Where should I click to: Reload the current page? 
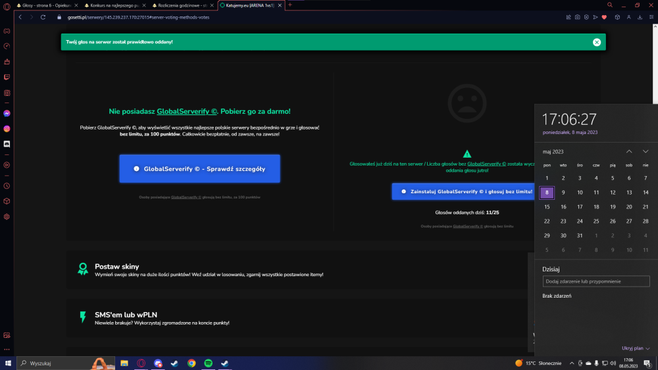[43, 17]
